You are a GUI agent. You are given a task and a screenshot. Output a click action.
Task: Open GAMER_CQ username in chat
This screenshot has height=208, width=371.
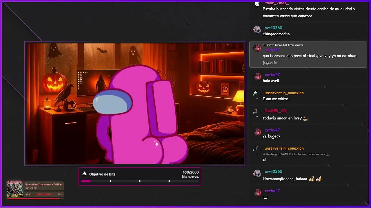point(275,111)
